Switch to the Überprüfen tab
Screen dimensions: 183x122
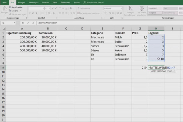[x=66, y=2]
